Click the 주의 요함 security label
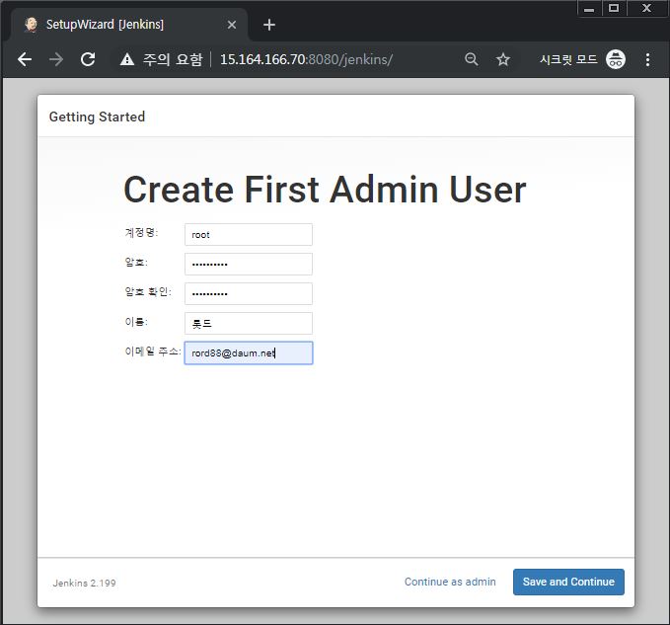Viewport: 670px width, 625px height. (173, 59)
